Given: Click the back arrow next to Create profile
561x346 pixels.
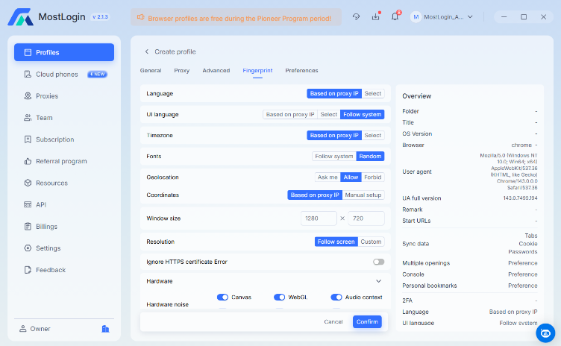Looking at the screenshot, I should click(x=147, y=51).
